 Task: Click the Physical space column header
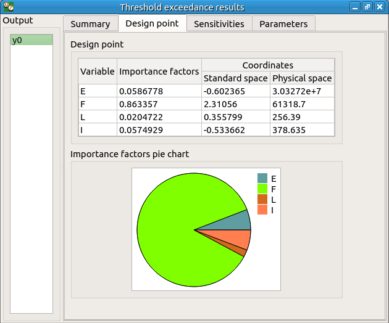302,78
